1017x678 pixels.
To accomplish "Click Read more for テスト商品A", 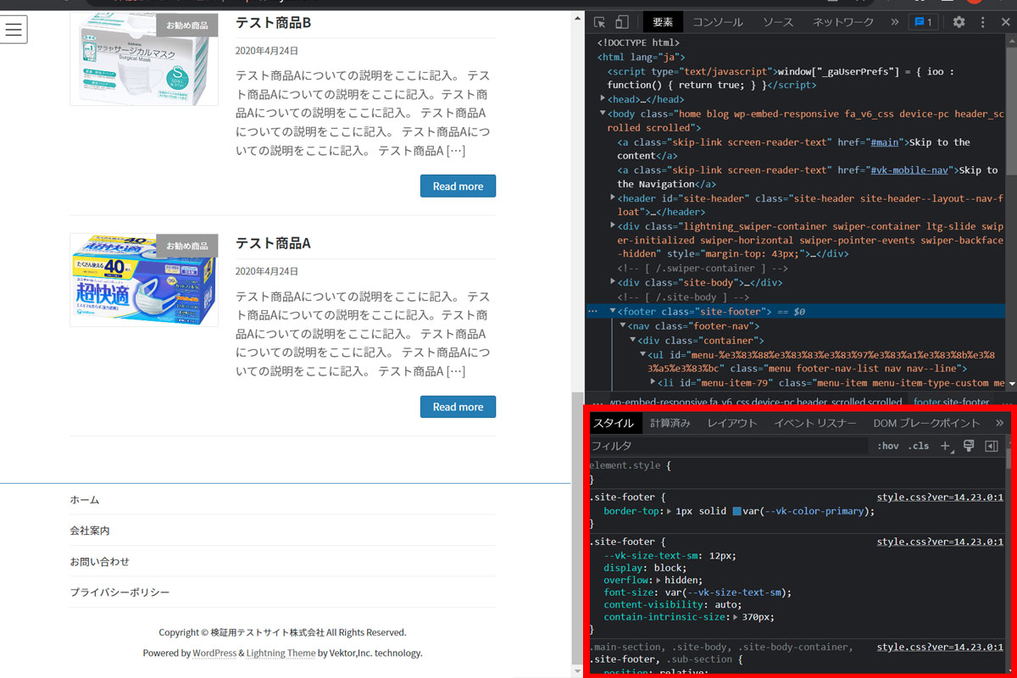I will click(x=458, y=407).
